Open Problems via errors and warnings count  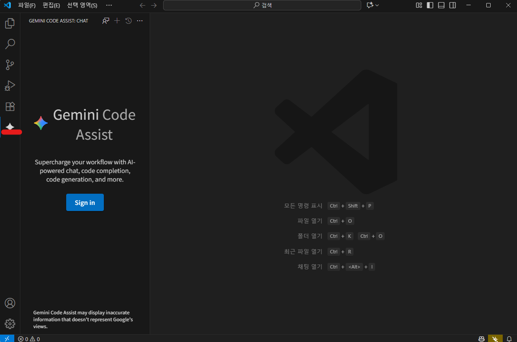tap(29, 339)
